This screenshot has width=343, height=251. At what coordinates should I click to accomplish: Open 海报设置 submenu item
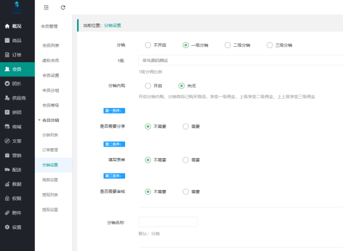[50, 180]
